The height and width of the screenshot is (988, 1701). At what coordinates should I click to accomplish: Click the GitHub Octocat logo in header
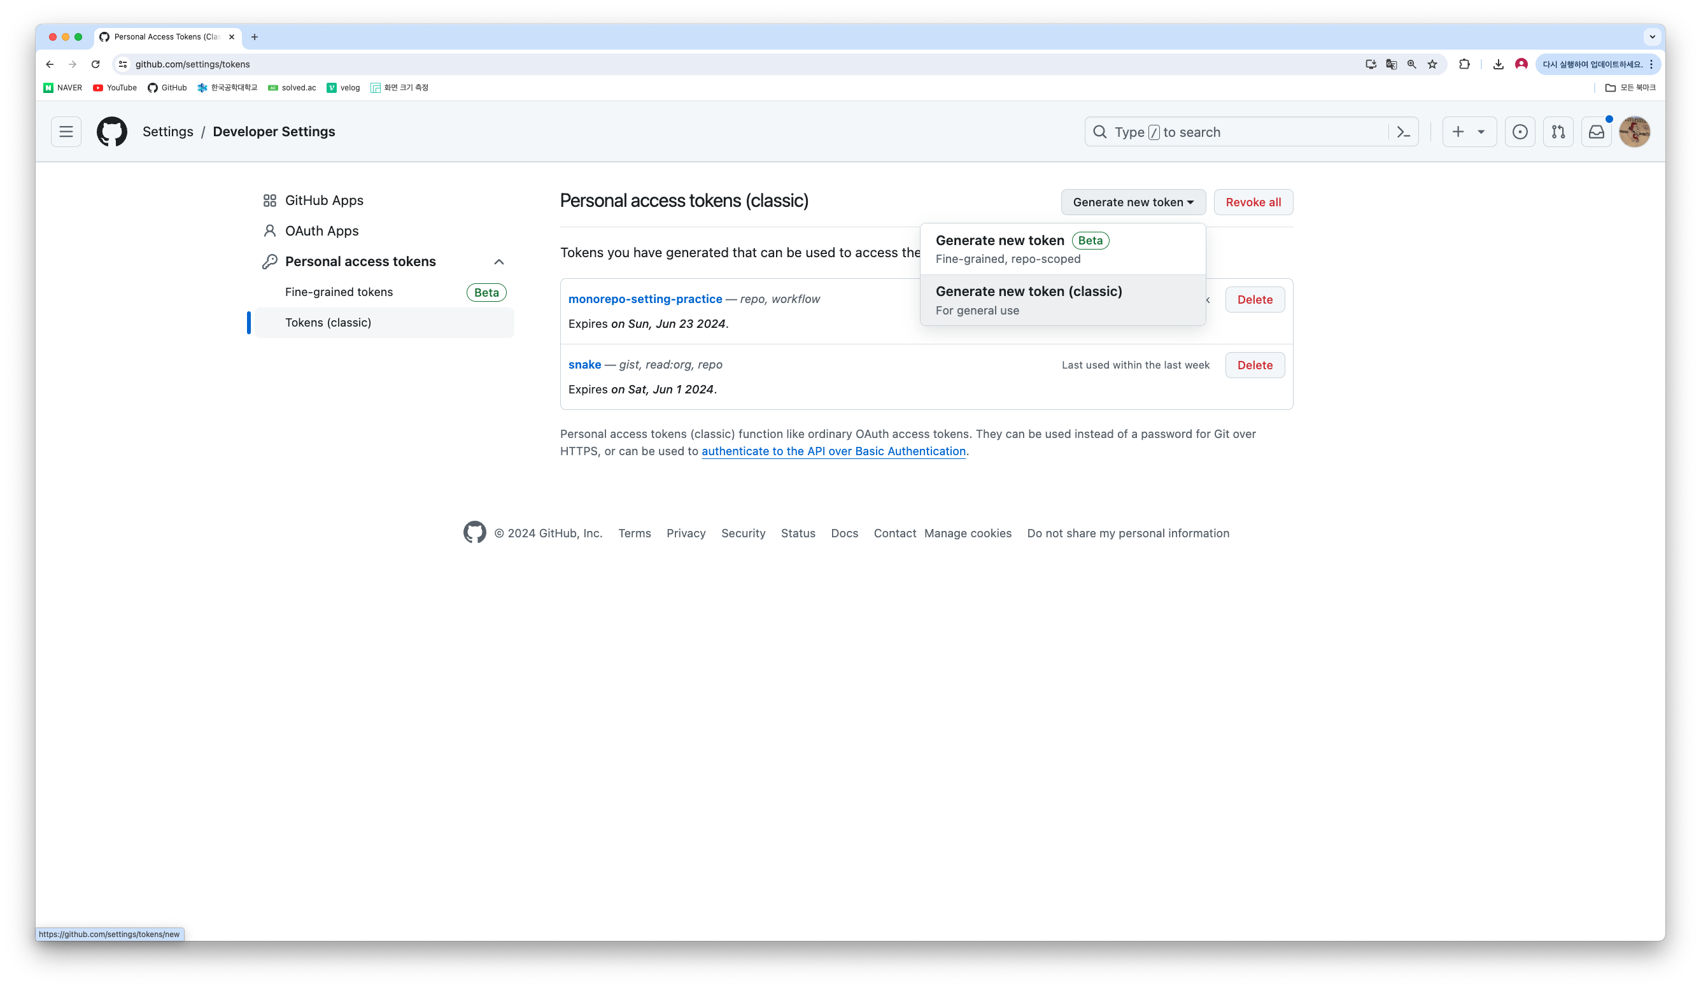tap(112, 132)
